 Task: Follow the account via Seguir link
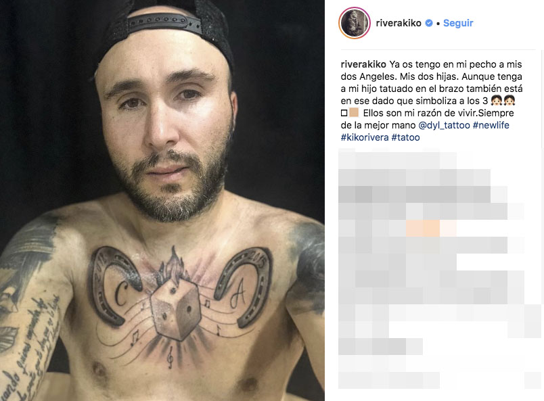coord(458,23)
